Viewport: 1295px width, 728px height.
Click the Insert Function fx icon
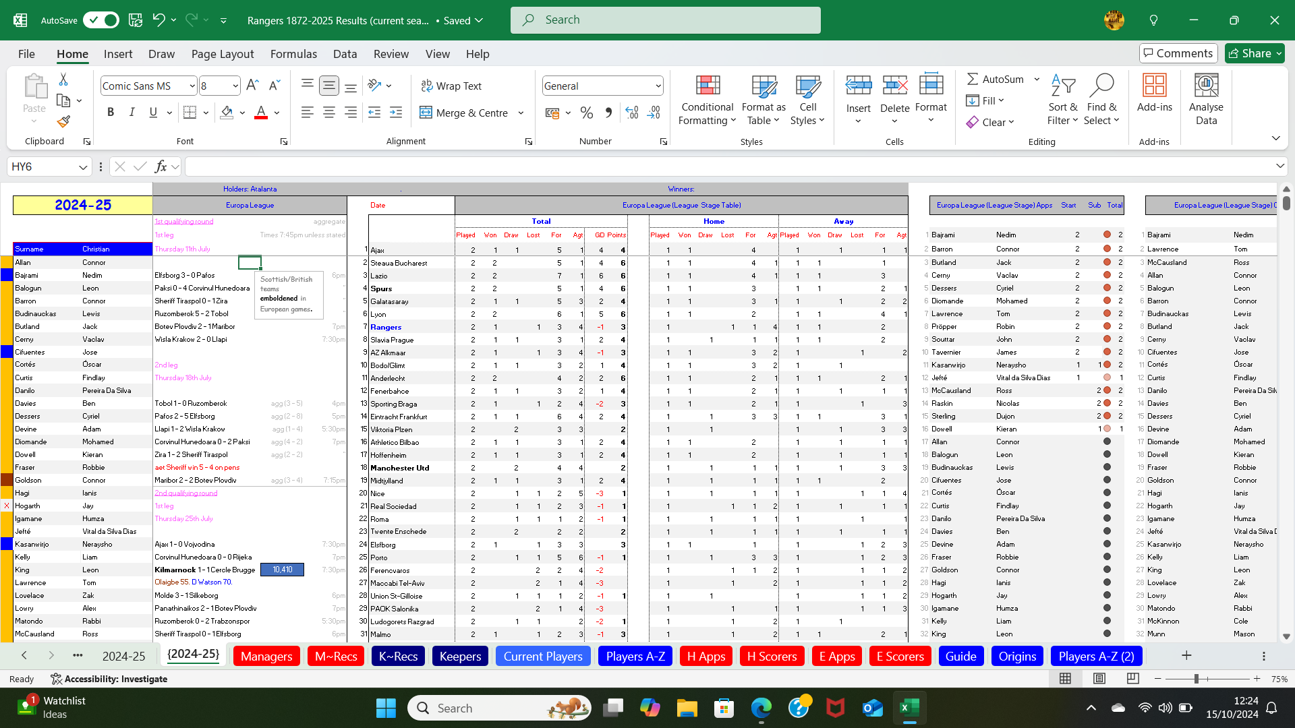[161, 166]
